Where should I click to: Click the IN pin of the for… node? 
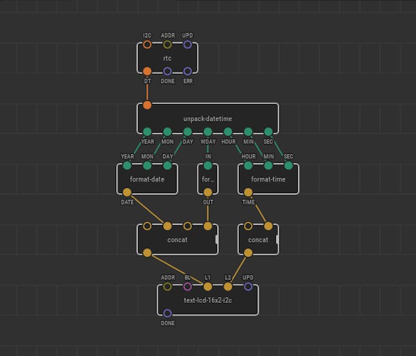pos(208,165)
